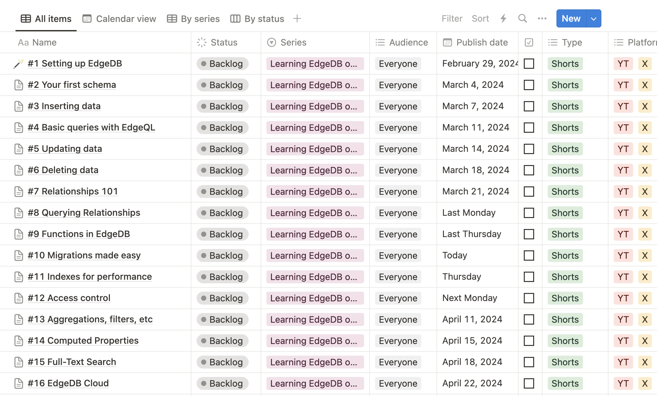Expand the New button dropdown arrow
This screenshot has height=396, width=657.
594,18
